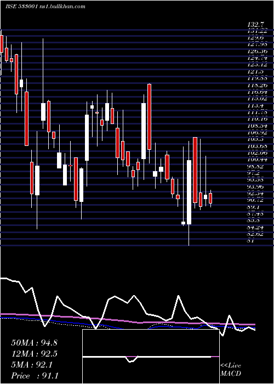Click the 108.54 price axis label
The height and width of the screenshot is (384, 274).
pos(257,126)
